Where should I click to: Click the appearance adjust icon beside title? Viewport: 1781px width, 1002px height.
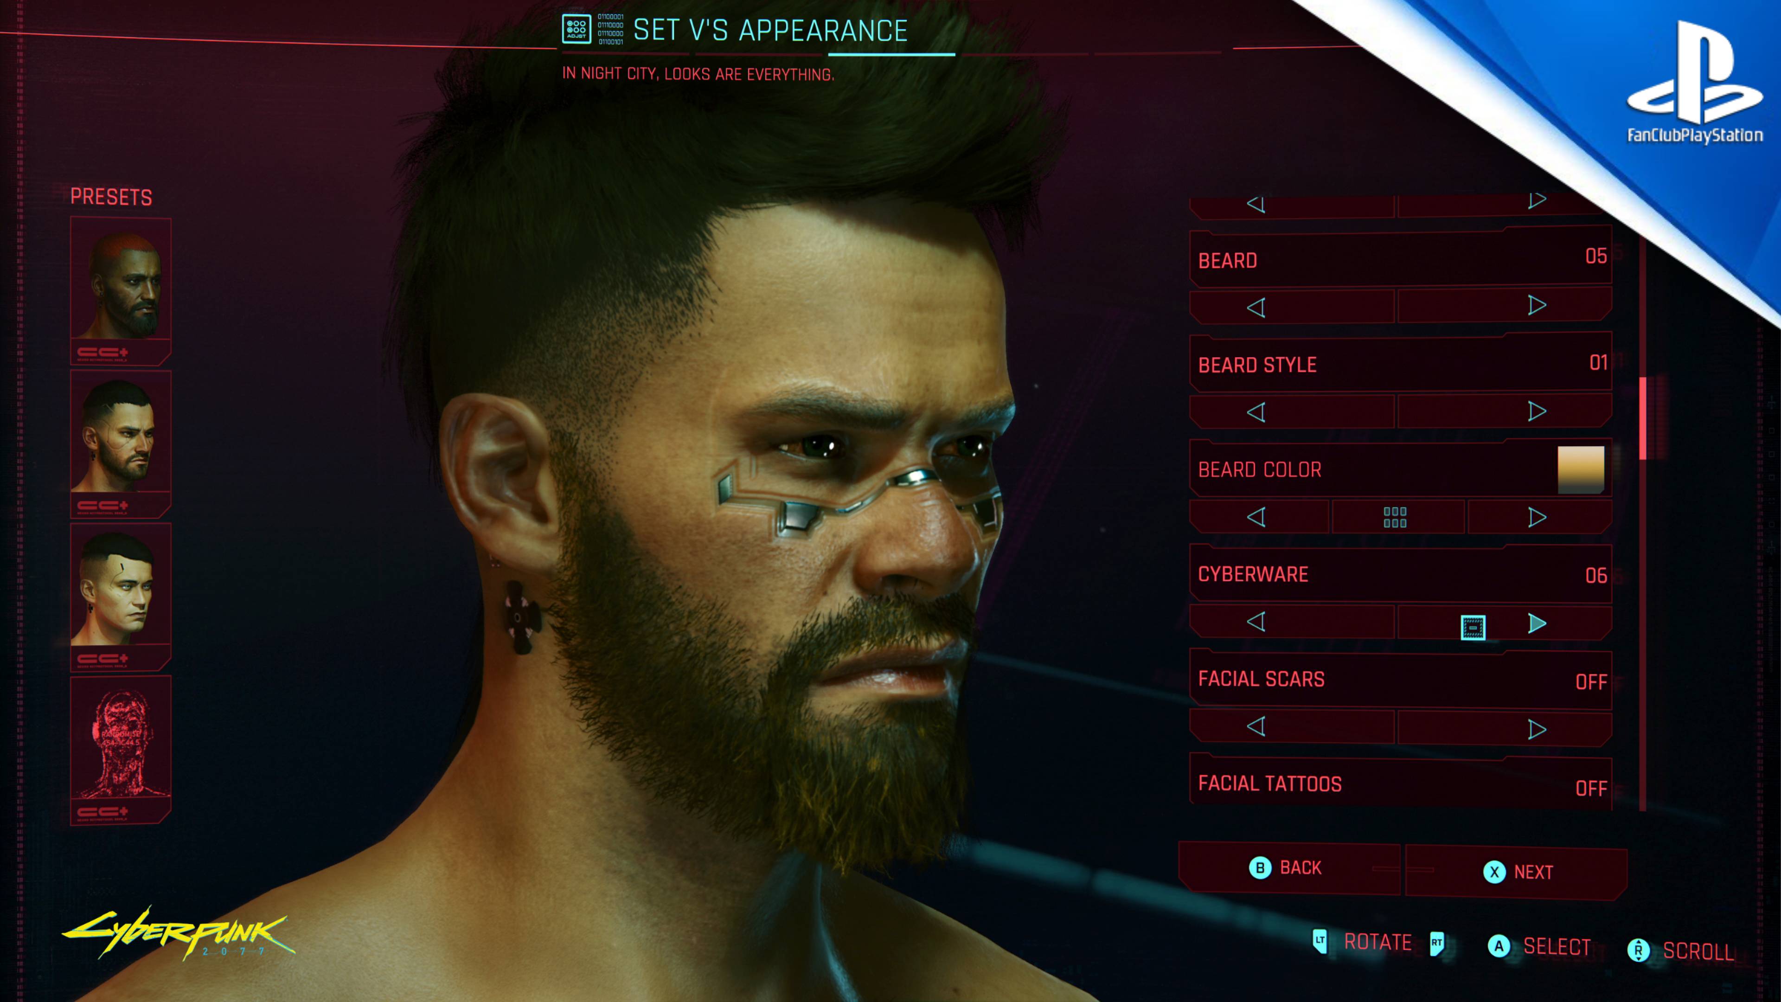pyautogui.click(x=576, y=30)
